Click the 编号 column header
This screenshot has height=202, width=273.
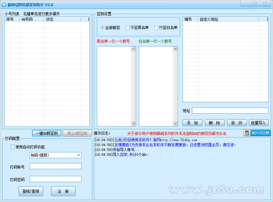[190, 19]
